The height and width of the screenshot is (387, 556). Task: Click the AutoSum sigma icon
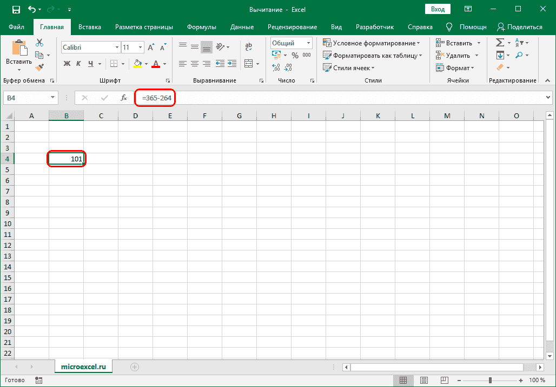[x=499, y=43]
